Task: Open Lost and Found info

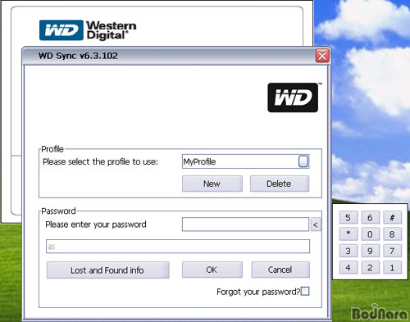Action: 107,270
